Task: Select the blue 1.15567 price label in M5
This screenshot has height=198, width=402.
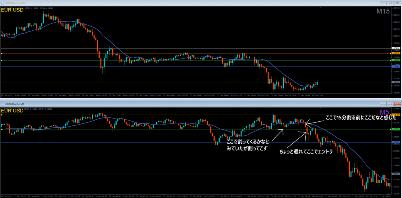Action: point(395,142)
